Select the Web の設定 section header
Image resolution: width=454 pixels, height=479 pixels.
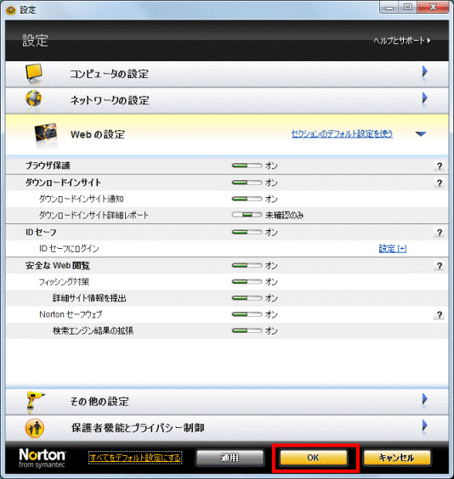[x=227, y=134]
